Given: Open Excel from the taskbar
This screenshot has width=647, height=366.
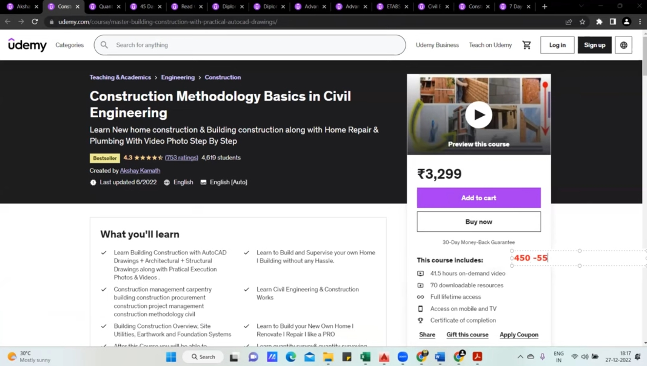Looking at the screenshot, I should coord(365,357).
